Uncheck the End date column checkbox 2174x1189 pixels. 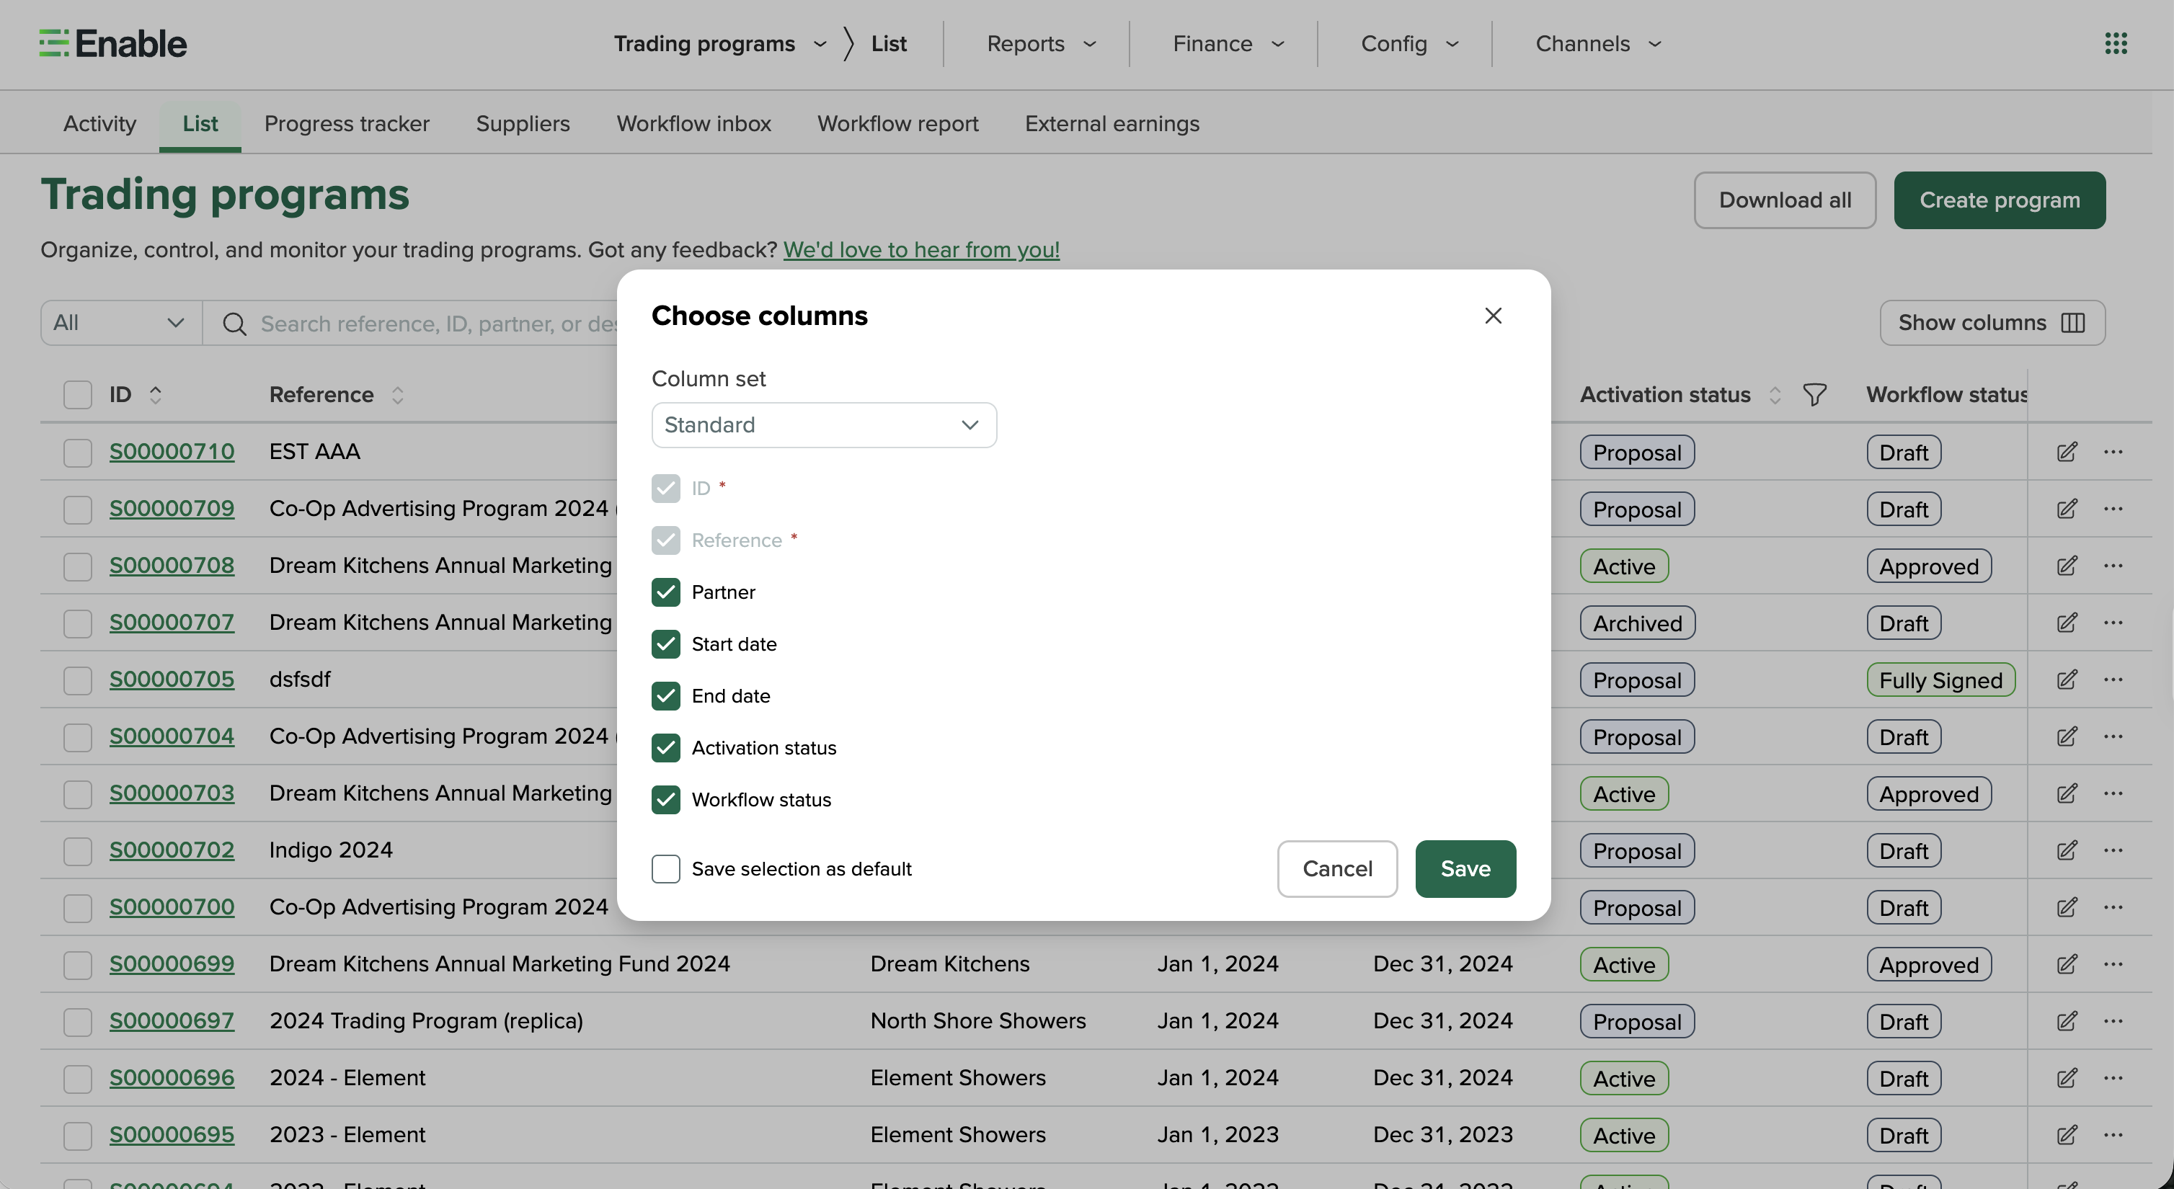pyautogui.click(x=666, y=696)
